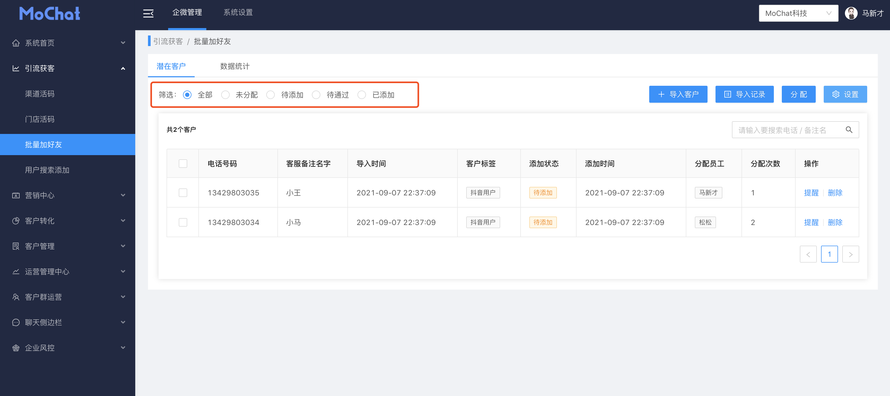Click the 企业风控 shield icon
Image resolution: width=890 pixels, height=396 pixels.
point(16,348)
